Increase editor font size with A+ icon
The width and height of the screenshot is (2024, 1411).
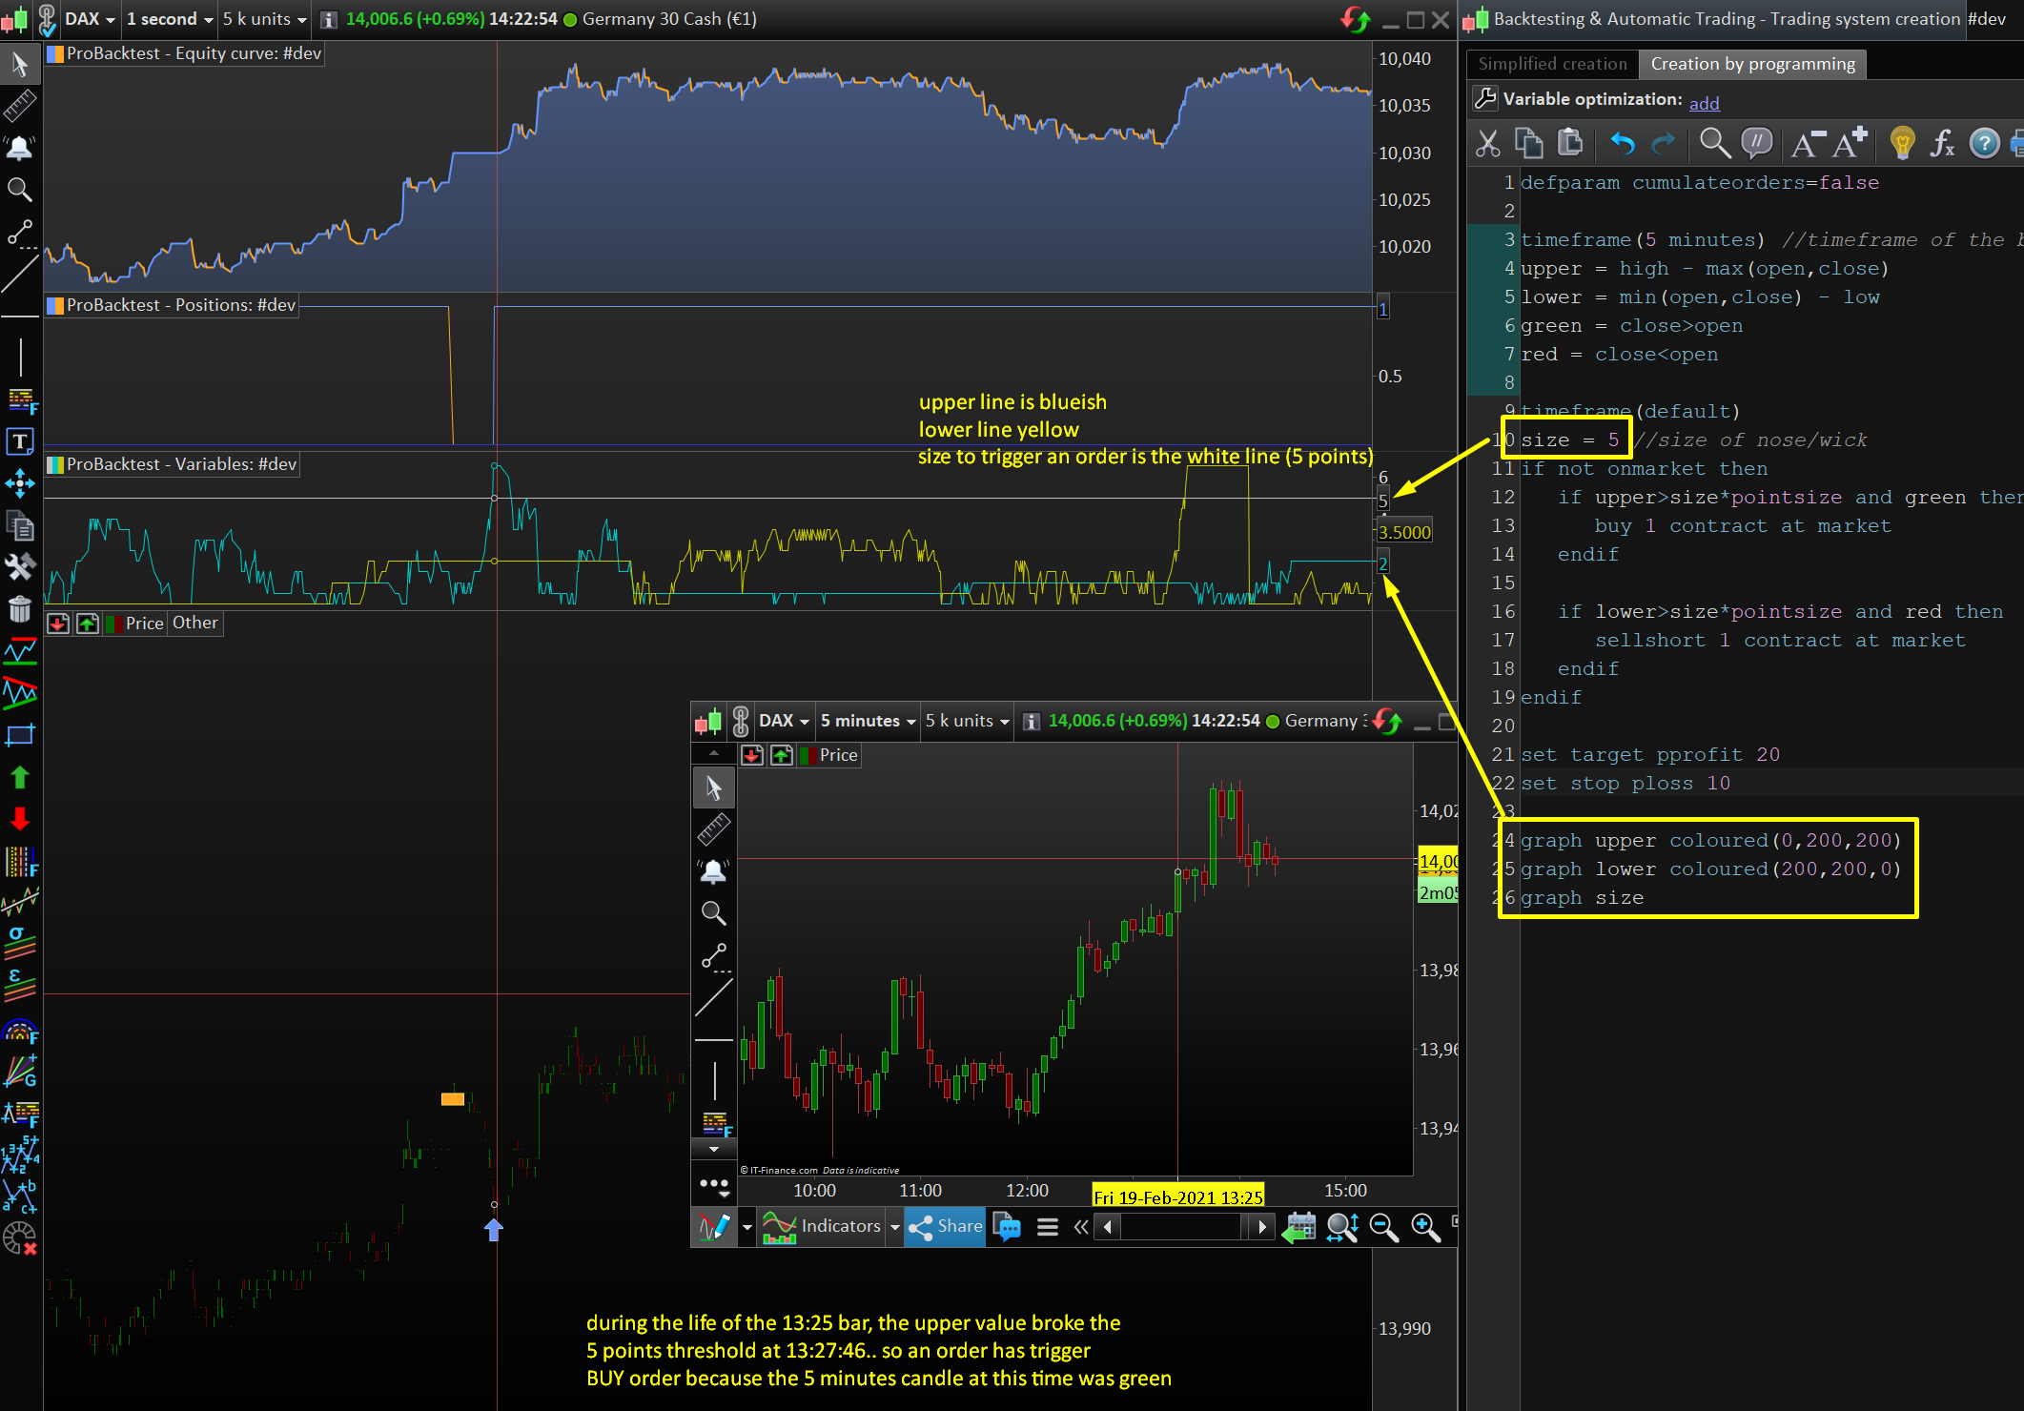pos(1850,144)
